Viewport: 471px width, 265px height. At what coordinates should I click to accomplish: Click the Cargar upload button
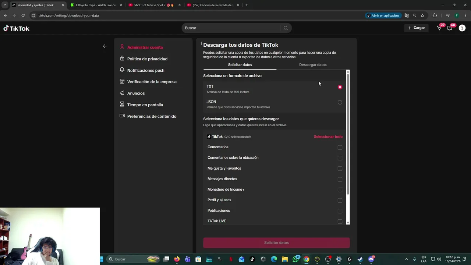click(x=416, y=28)
